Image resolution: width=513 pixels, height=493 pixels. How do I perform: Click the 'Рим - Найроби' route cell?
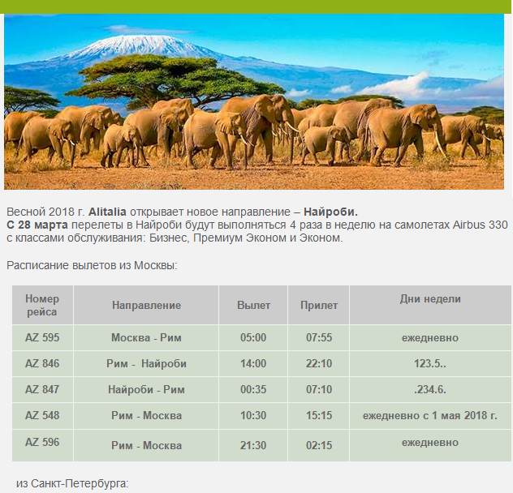146,363
